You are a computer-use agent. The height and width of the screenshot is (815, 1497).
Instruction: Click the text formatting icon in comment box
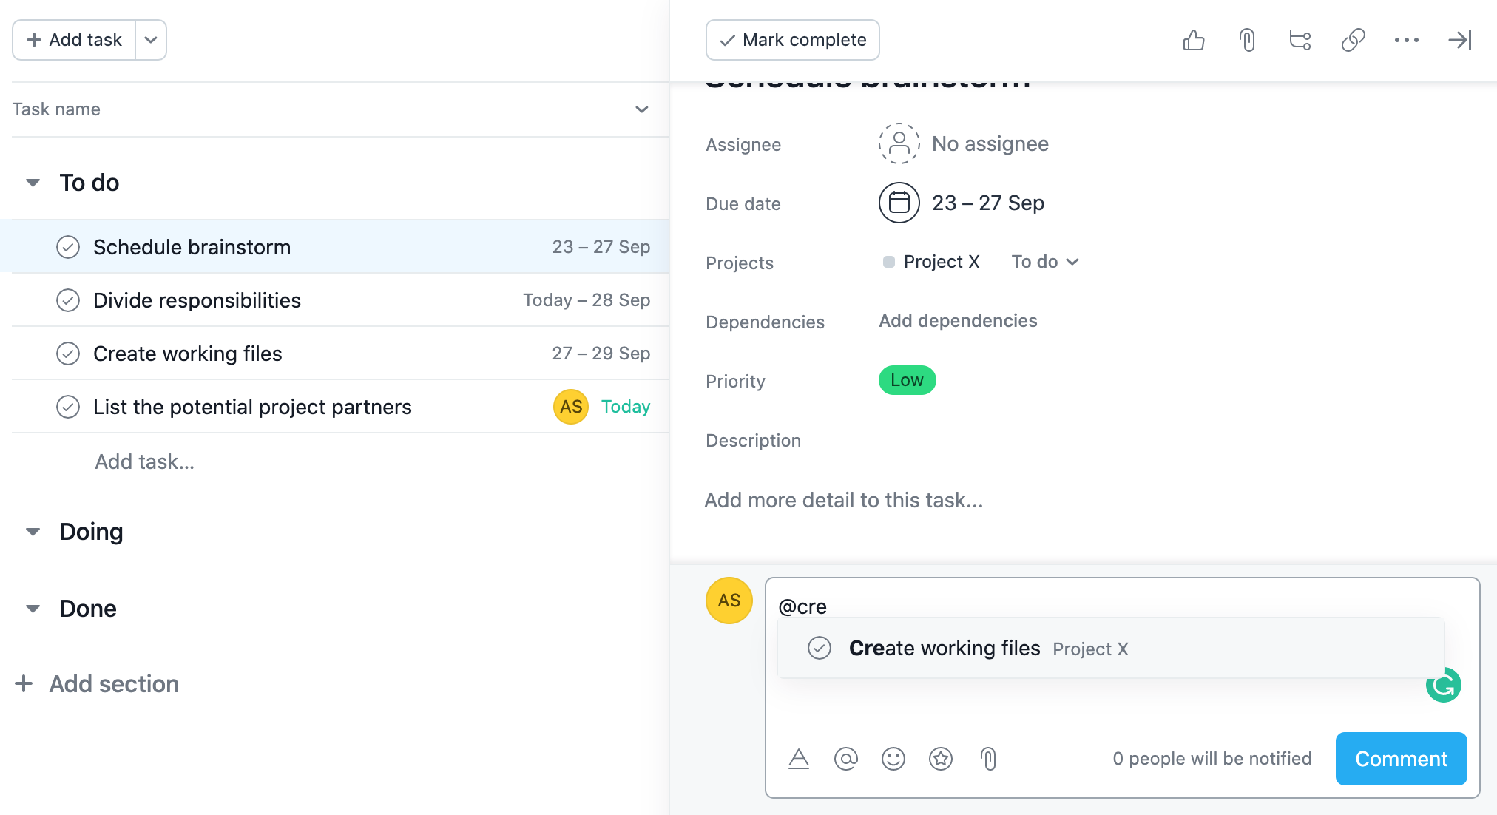(799, 759)
